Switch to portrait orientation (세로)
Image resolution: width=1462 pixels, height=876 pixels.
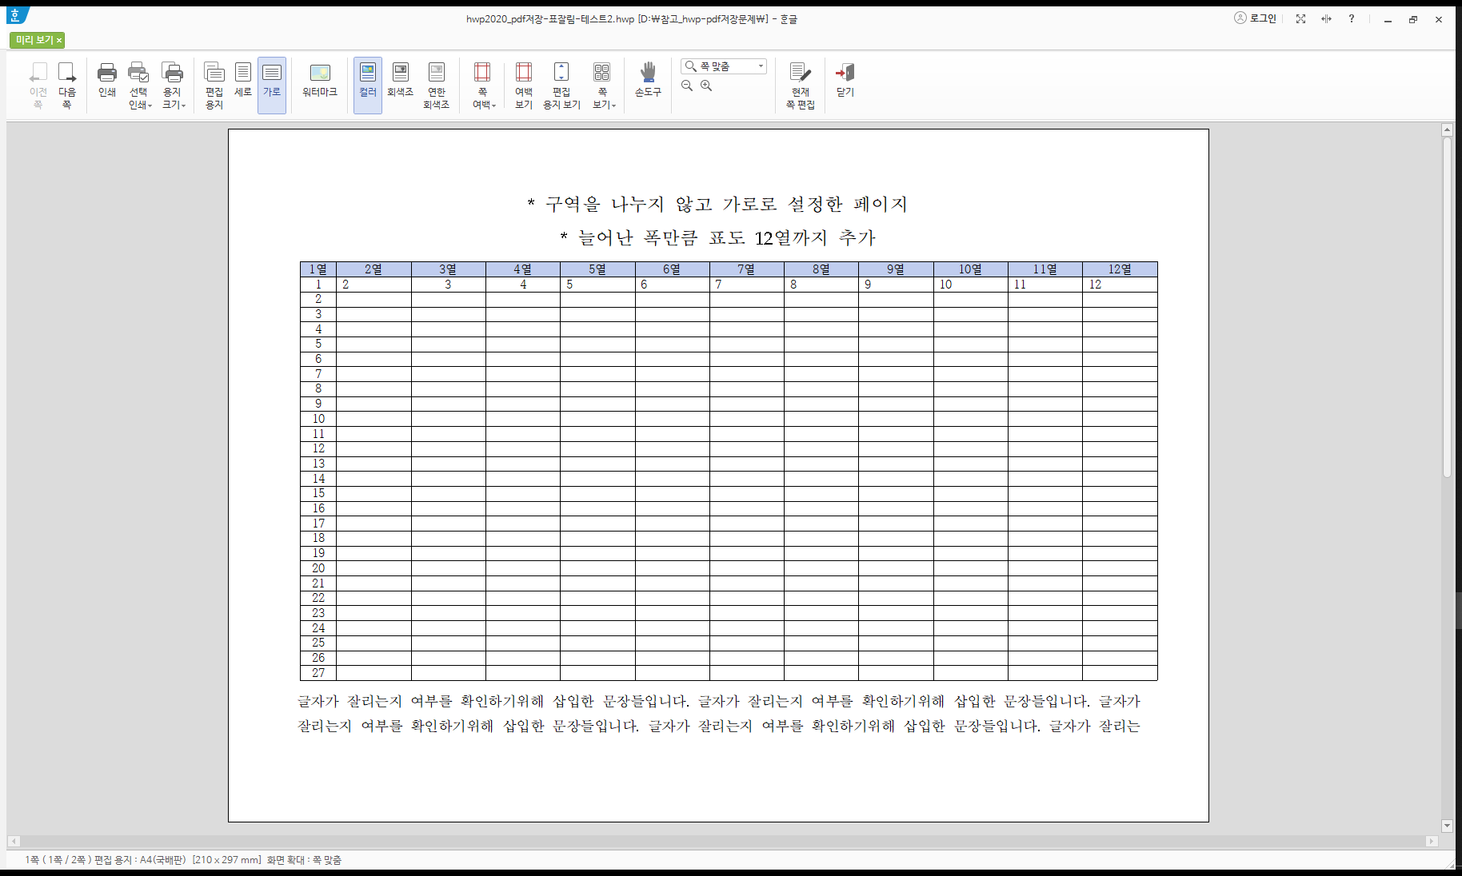(x=243, y=80)
